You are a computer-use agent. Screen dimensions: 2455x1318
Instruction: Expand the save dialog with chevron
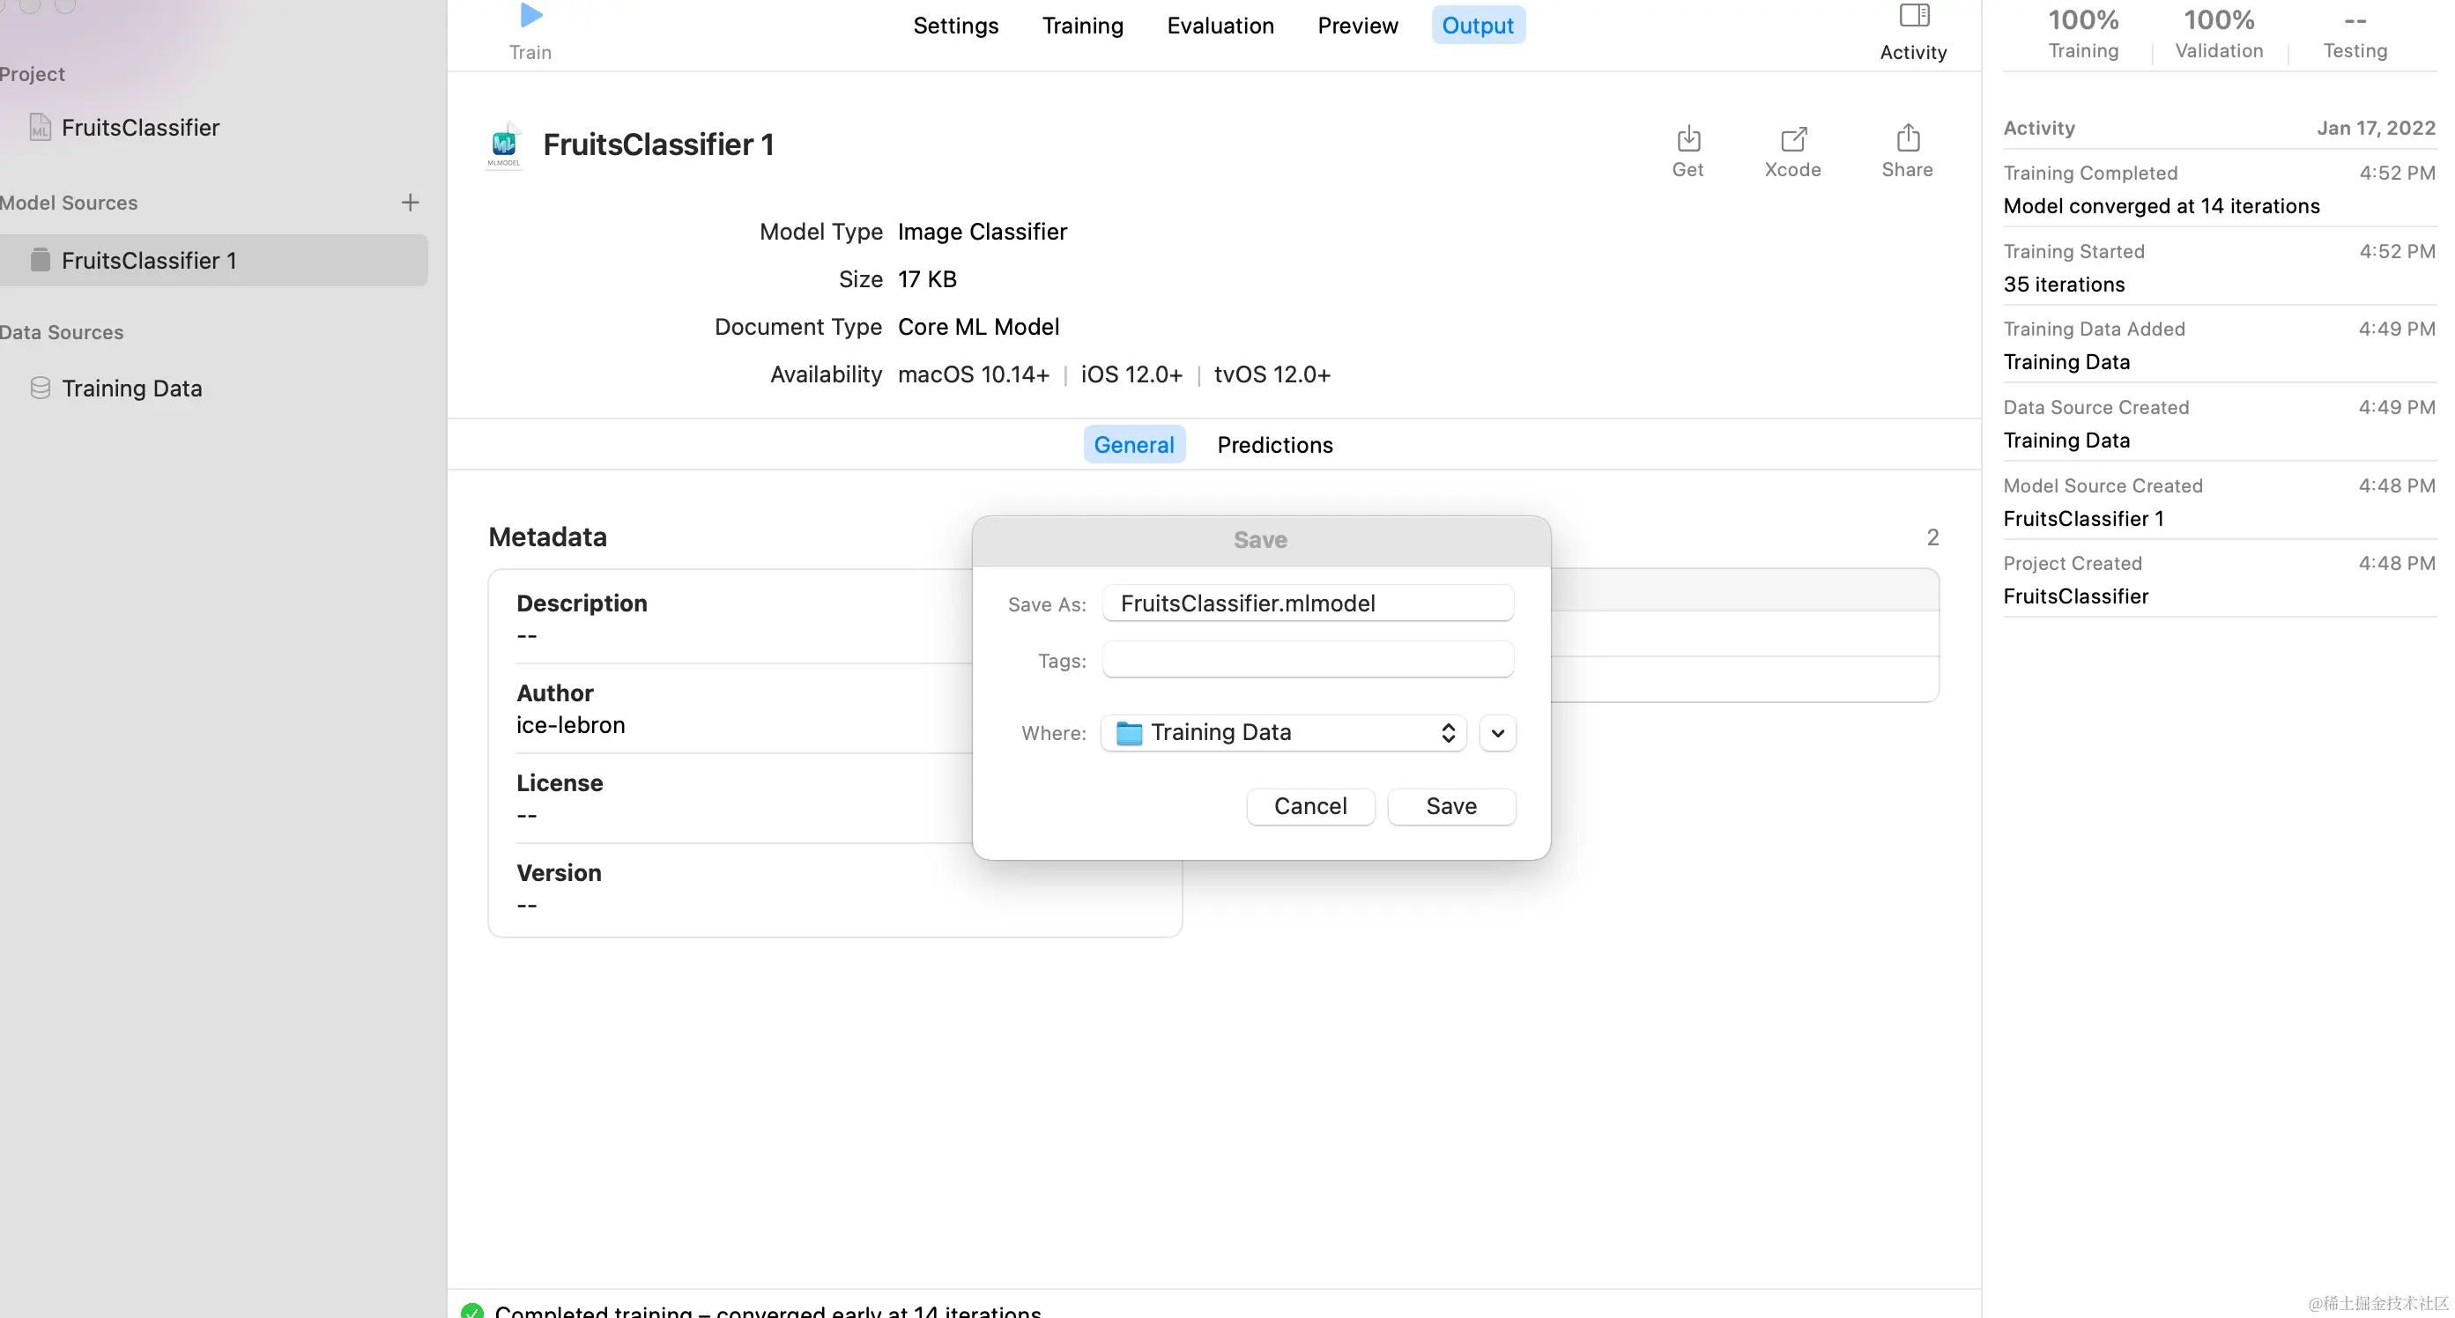pos(1497,733)
